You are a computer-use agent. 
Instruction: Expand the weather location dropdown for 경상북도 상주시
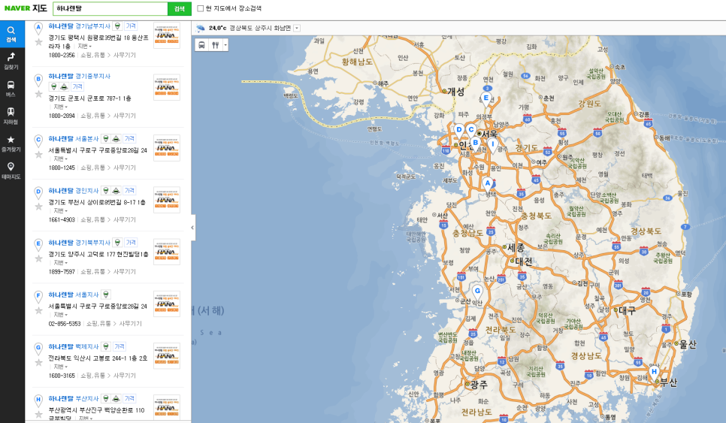[297, 29]
